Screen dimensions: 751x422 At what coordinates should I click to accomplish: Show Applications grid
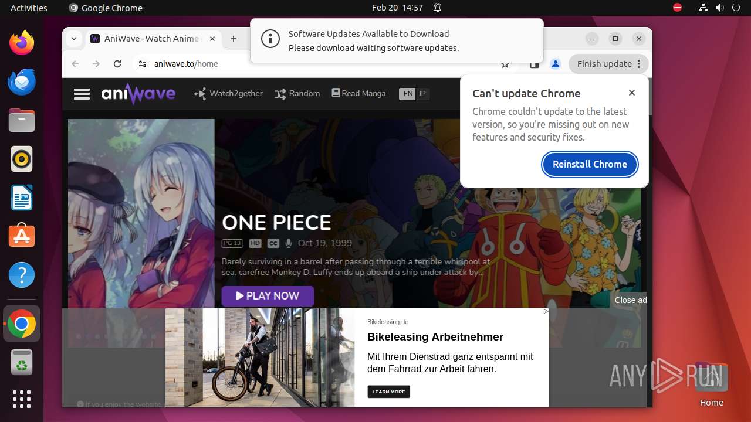click(22, 399)
